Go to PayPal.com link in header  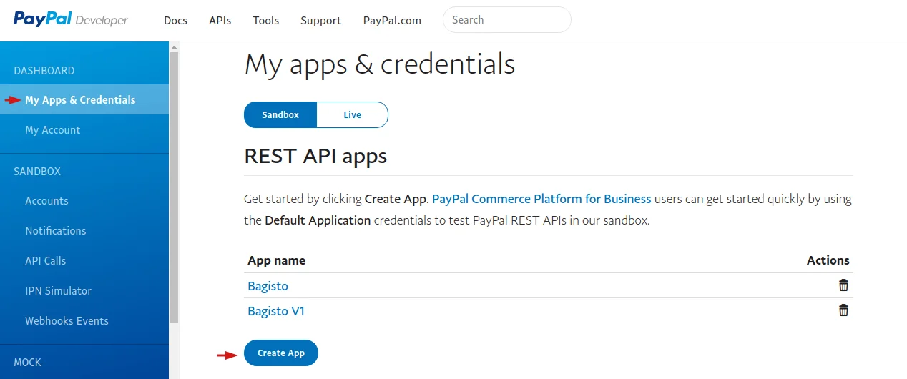[x=392, y=20]
